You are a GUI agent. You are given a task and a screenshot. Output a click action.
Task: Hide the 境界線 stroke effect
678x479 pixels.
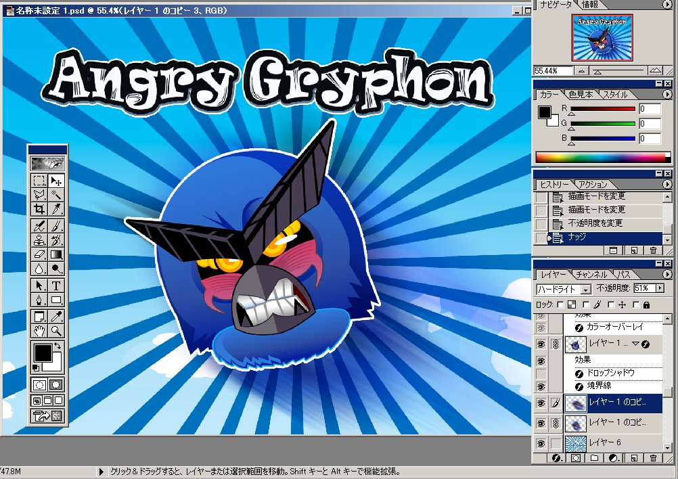541,386
